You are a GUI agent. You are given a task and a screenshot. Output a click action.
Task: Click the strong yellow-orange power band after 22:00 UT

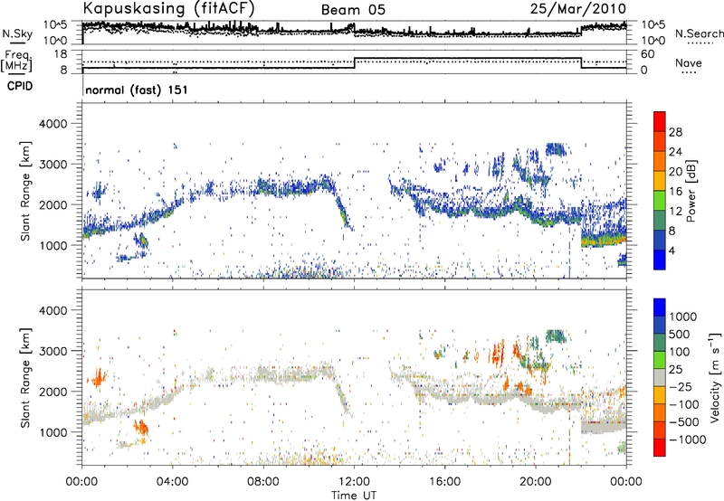click(604, 241)
